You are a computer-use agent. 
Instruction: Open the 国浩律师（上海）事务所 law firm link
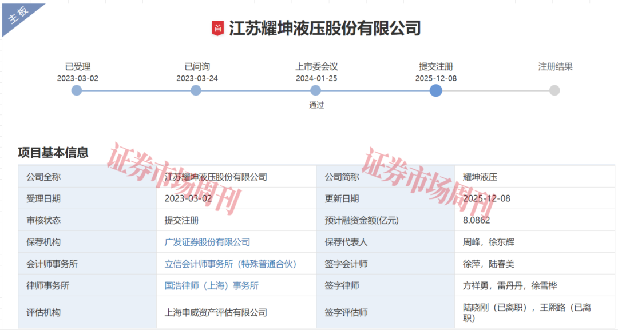click(x=211, y=285)
